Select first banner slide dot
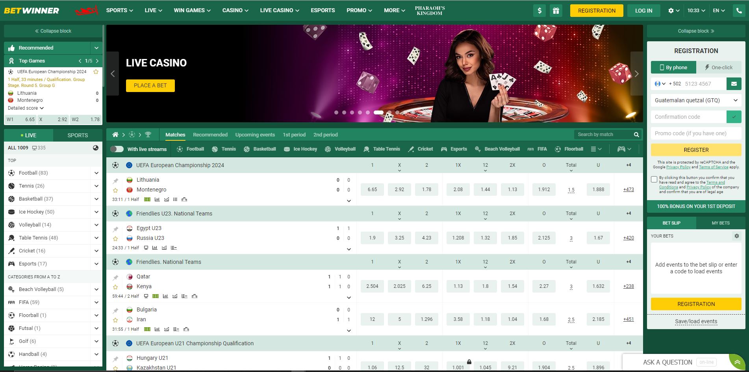Image resolution: width=749 pixels, height=372 pixels. point(336,112)
